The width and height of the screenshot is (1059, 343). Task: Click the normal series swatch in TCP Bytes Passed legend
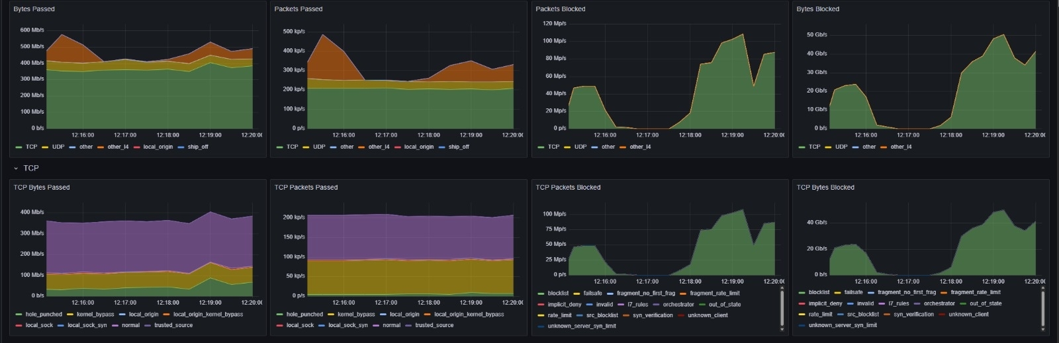115,326
